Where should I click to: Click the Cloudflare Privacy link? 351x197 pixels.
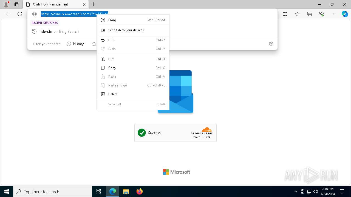click(x=196, y=137)
